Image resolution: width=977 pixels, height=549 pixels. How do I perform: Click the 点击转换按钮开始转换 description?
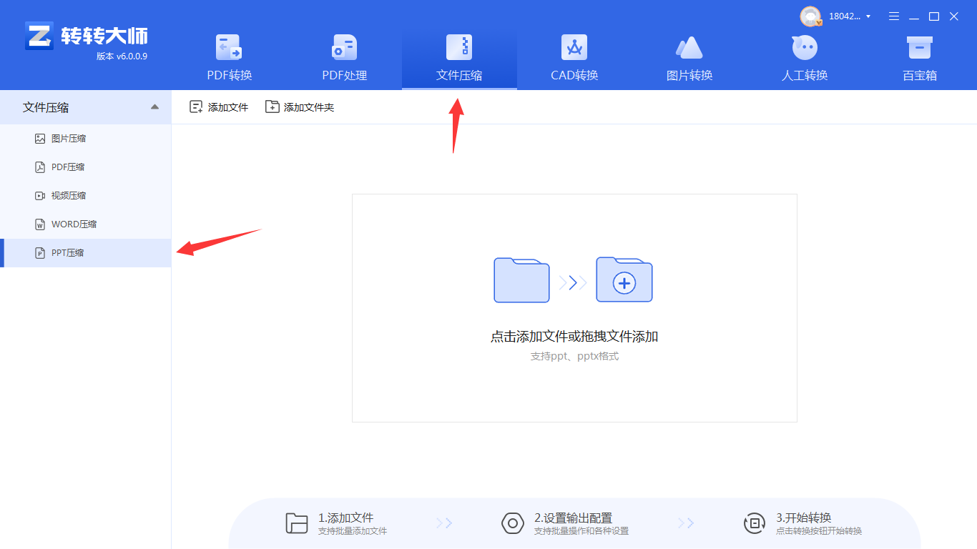pyautogui.click(x=819, y=531)
